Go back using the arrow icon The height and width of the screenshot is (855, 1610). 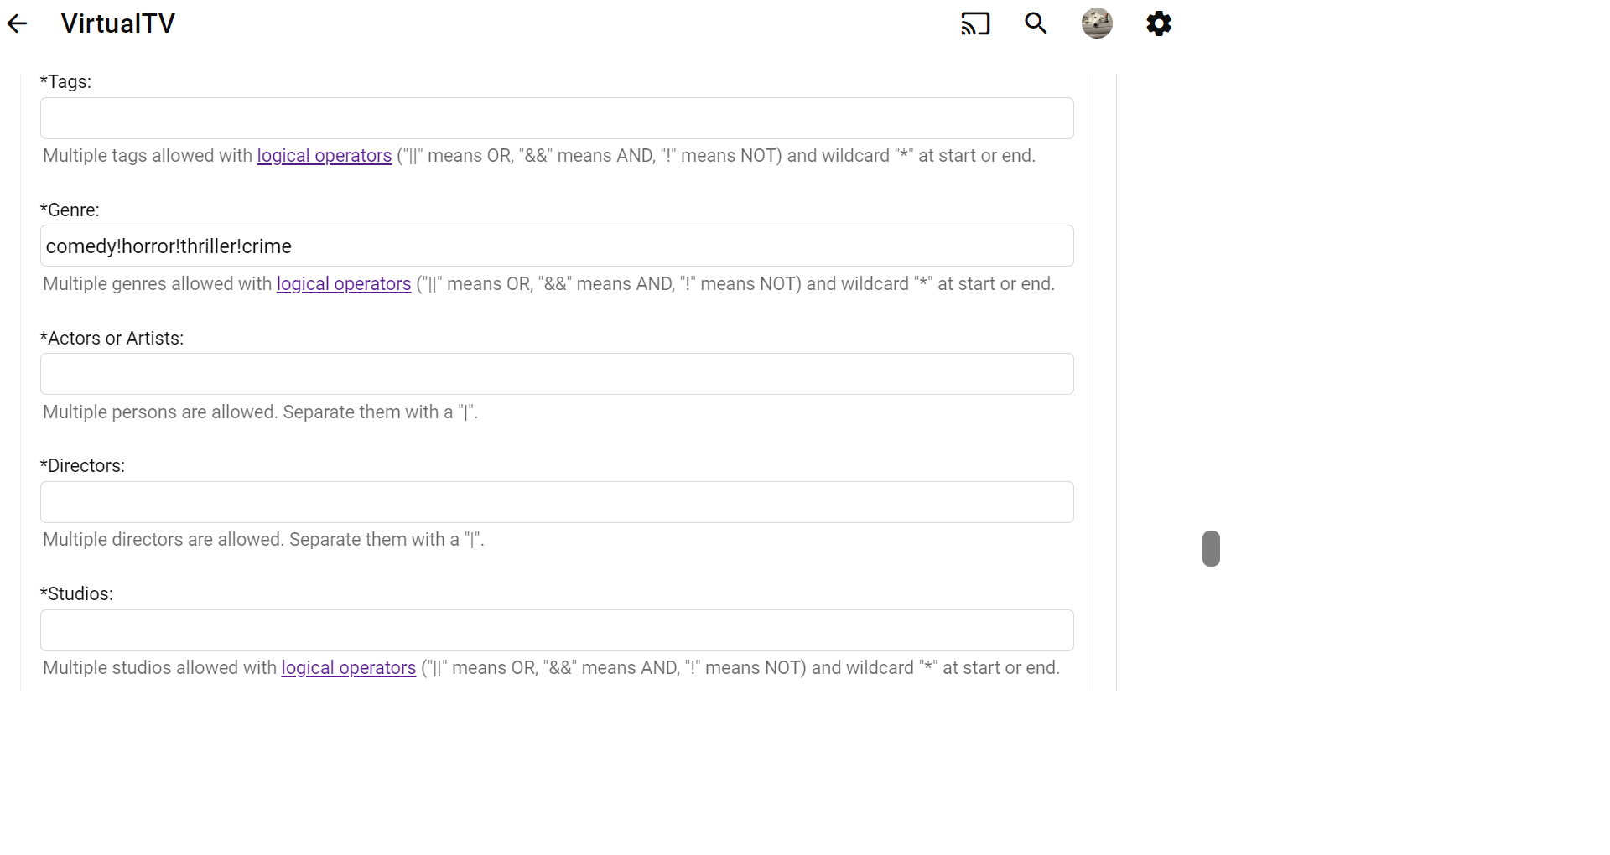(18, 24)
